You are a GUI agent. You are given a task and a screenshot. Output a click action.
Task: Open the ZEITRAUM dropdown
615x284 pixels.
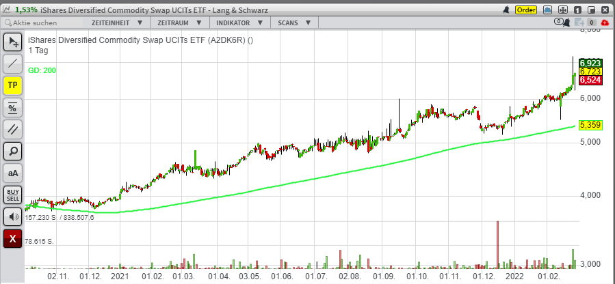coord(179,23)
